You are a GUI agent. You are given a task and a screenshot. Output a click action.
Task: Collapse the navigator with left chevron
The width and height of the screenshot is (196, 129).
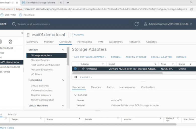pos(22,33)
